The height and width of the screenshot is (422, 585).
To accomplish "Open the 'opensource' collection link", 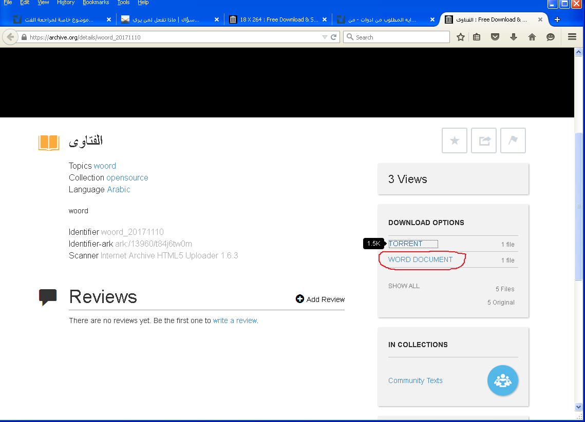I will (127, 177).
